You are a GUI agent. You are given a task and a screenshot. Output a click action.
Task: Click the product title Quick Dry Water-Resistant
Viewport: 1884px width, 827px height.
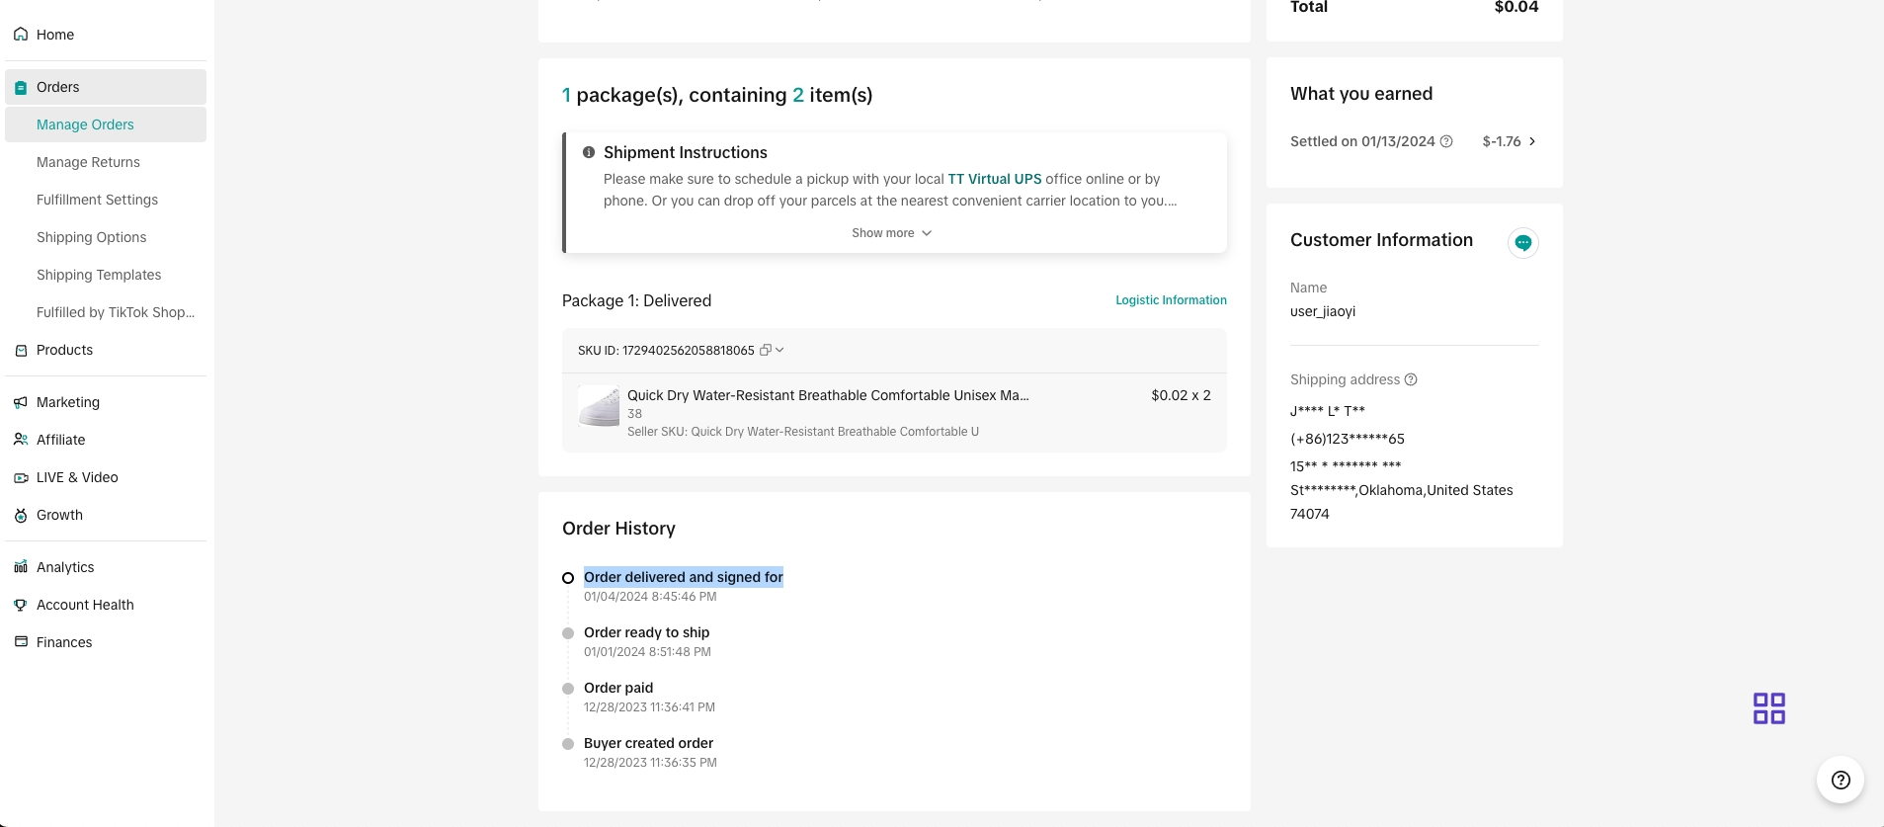tap(828, 395)
